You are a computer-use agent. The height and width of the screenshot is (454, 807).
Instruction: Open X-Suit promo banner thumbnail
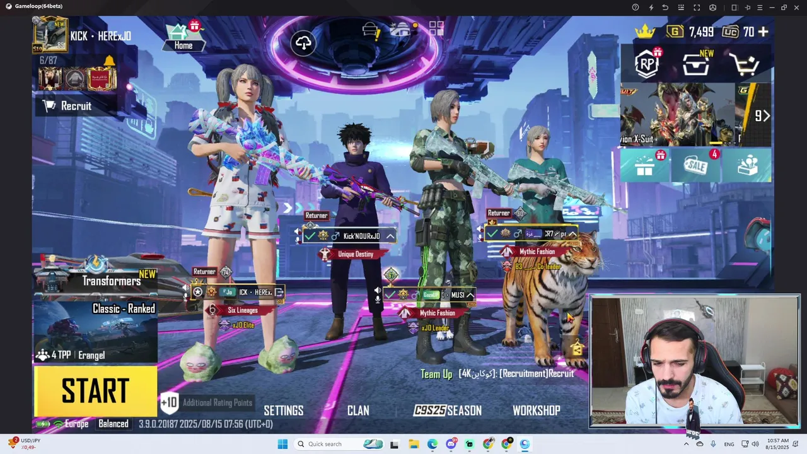coord(678,114)
